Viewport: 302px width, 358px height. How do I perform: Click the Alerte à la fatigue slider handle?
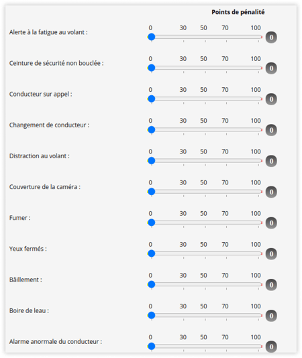coord(152,37)
